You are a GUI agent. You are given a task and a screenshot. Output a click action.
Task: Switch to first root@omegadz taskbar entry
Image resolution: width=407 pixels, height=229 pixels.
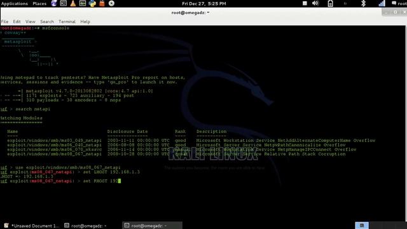pyautogui.click(x=86, y=226)
